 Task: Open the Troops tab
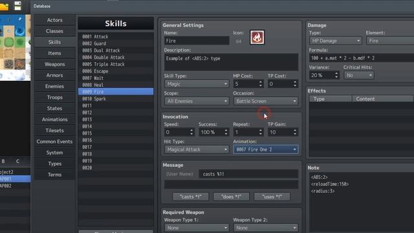pos(54,98)
